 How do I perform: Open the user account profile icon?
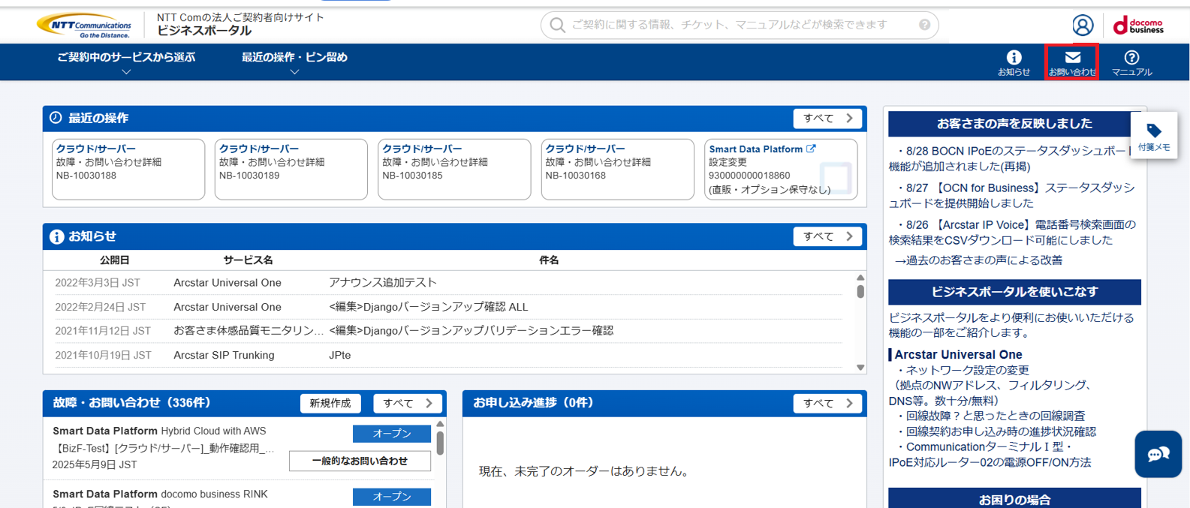tap(1082, 26)
